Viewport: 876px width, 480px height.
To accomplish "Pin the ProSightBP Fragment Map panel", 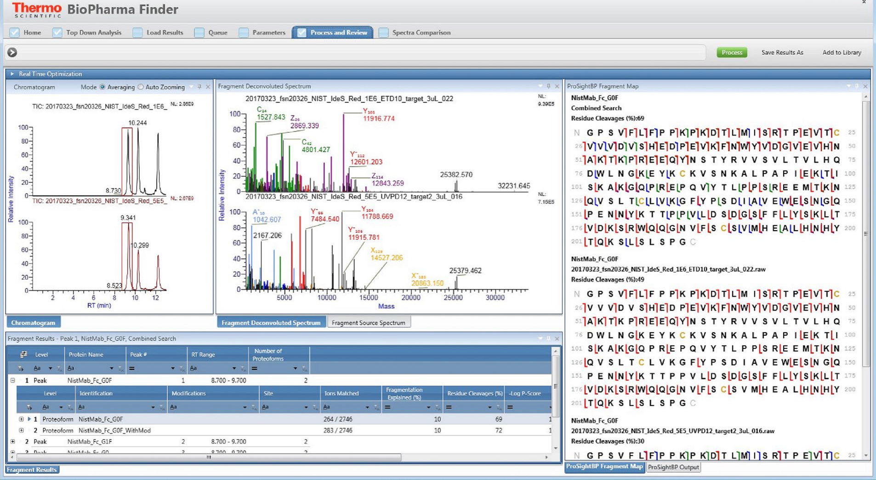I will pos(857,86).
